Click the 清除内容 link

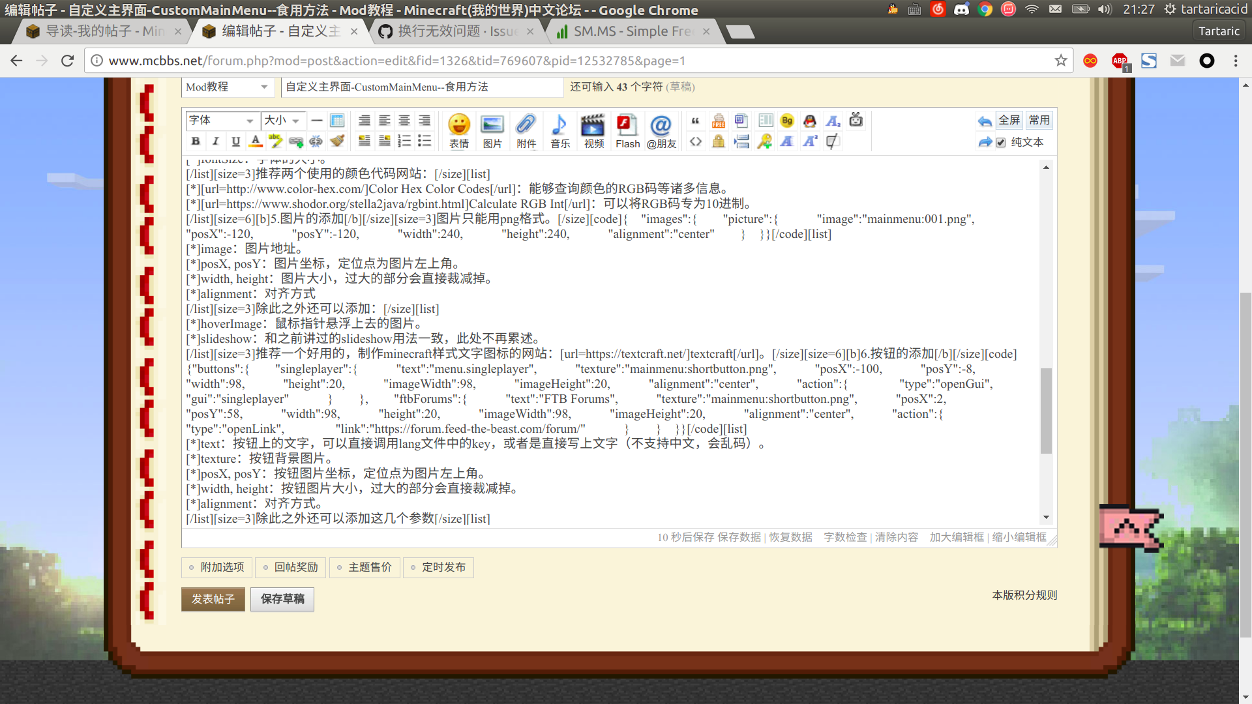896,537
